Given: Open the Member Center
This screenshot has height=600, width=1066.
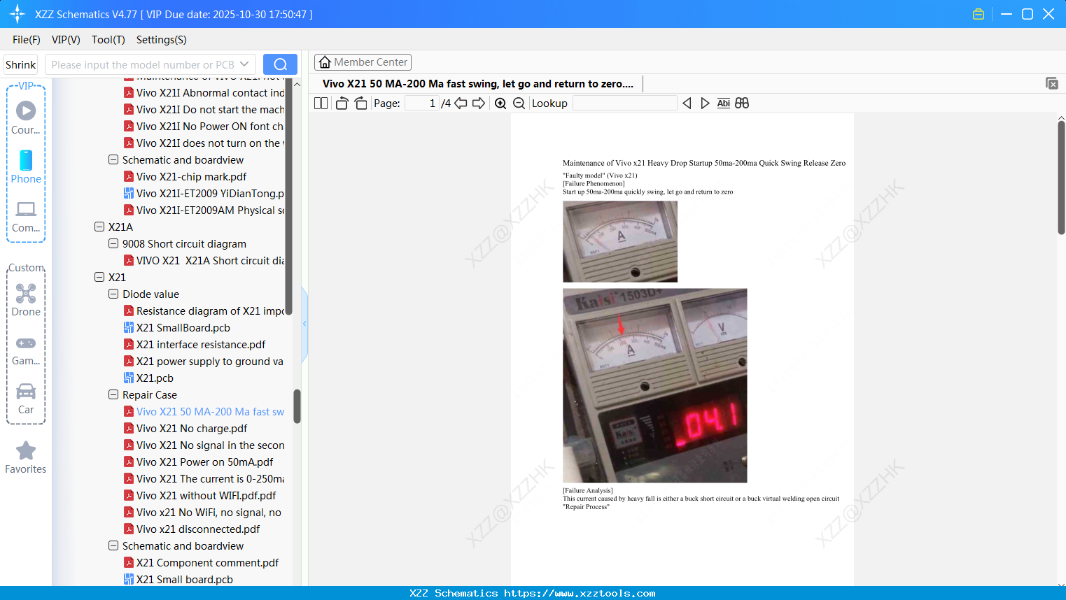Looking at the screenshot, I should (x=363, y=62).
